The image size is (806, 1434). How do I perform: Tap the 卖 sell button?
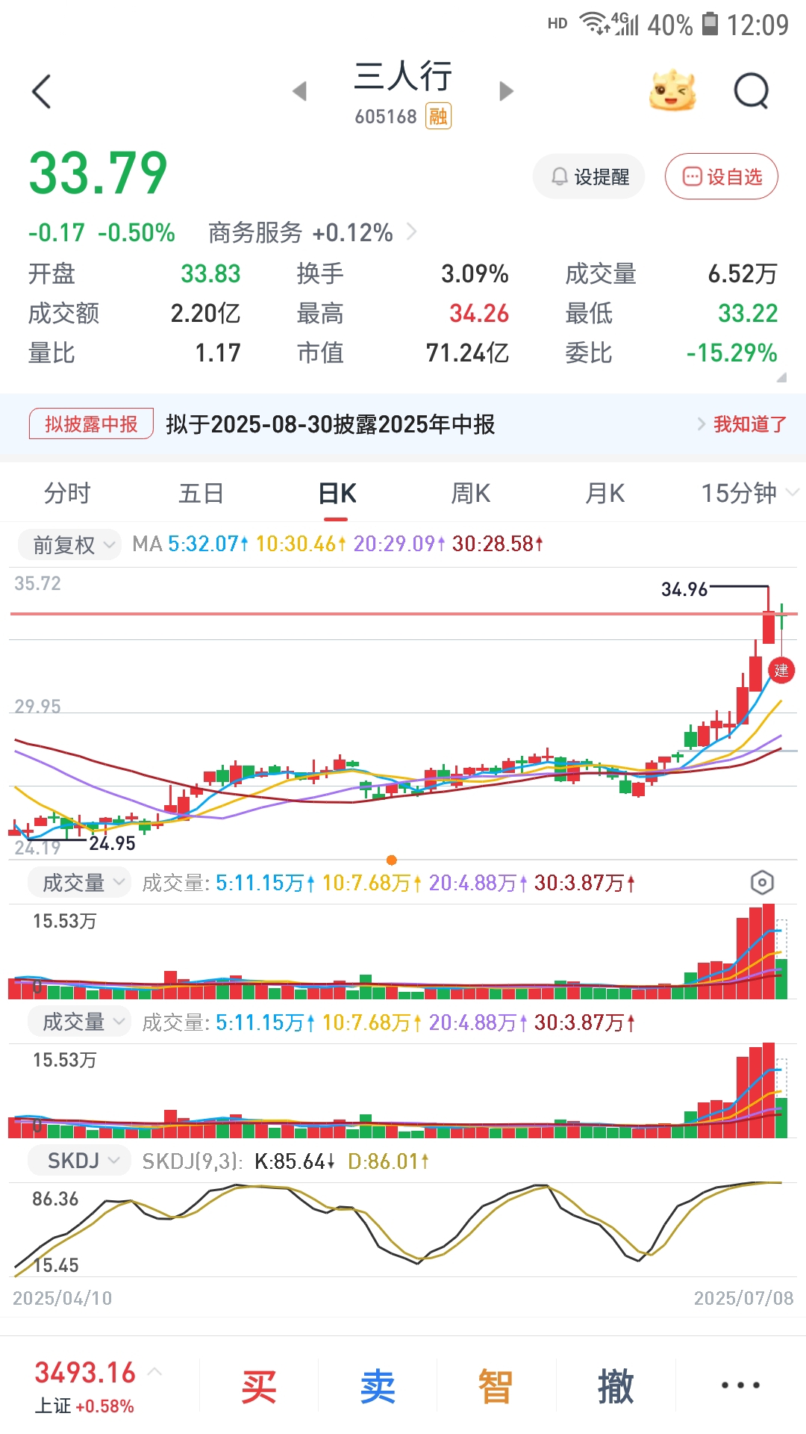[378, 1386]
